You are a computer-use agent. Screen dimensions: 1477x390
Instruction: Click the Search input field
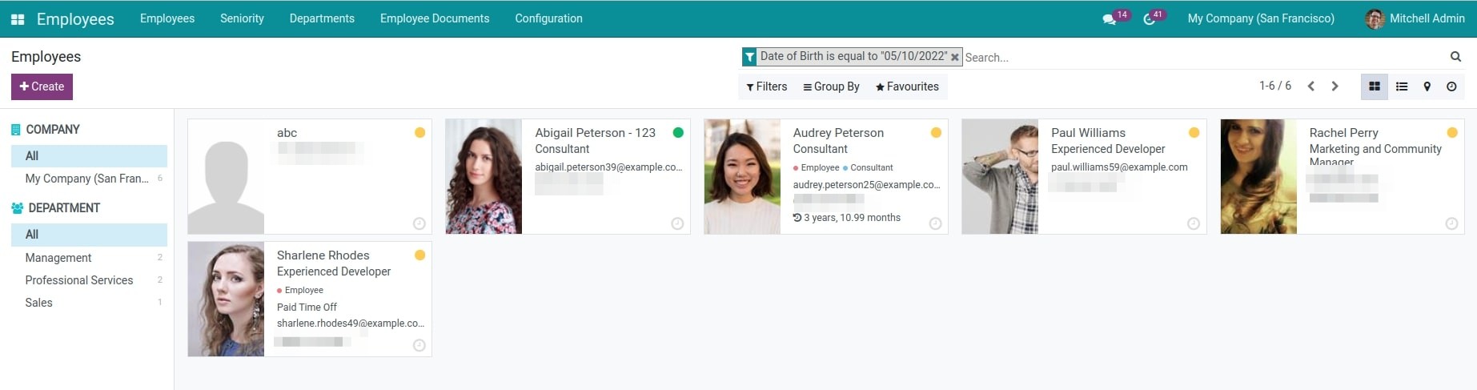[x=1201, y=57]
